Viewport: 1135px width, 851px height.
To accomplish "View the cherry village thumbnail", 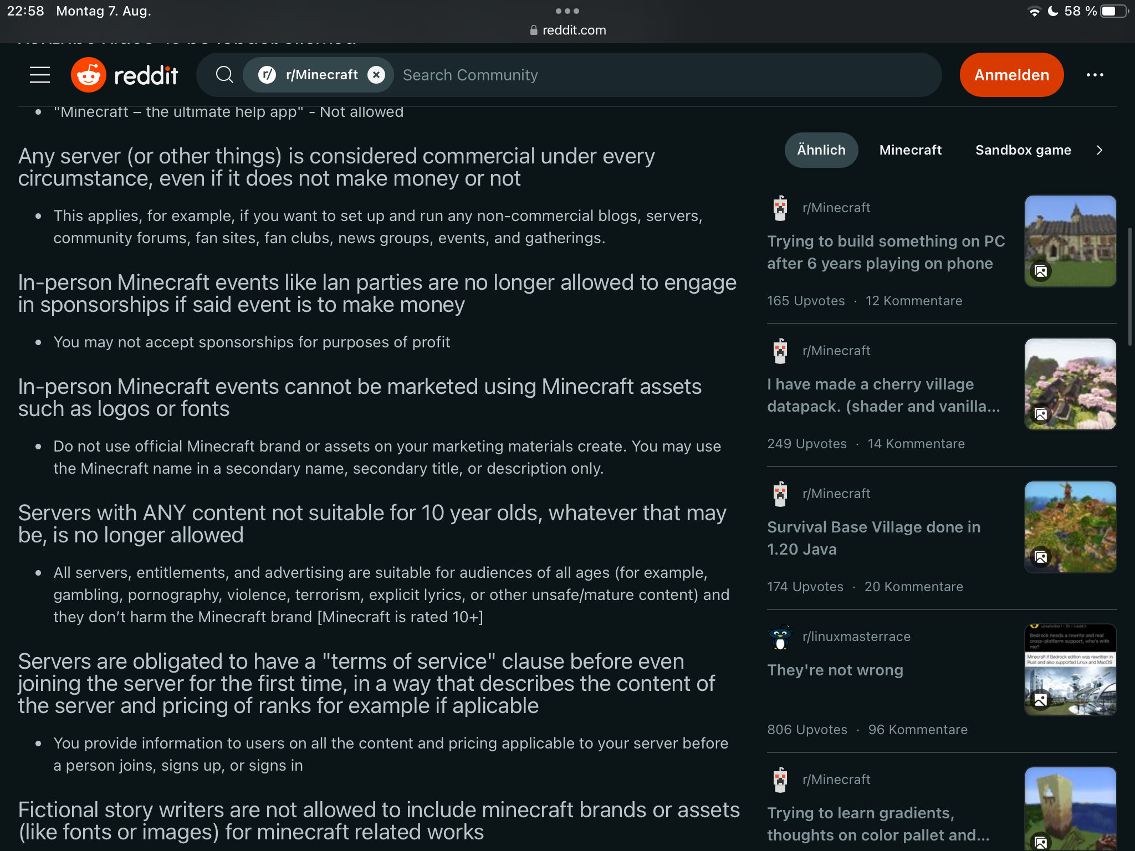I will pos(1071,384).
